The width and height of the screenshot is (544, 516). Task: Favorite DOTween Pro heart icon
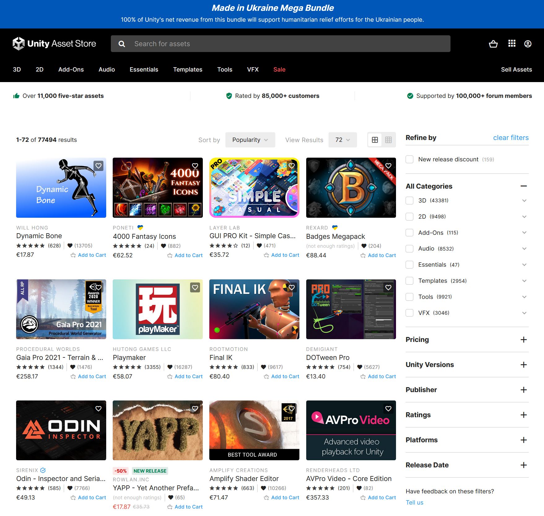pos(388,287)
